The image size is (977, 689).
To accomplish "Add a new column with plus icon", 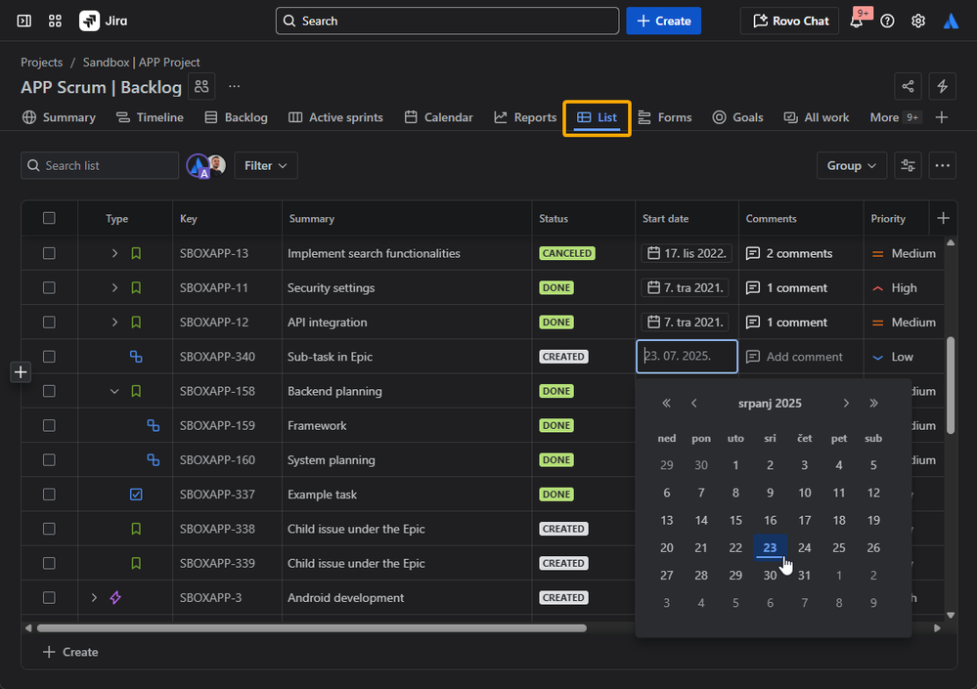I will click(943, 219).
